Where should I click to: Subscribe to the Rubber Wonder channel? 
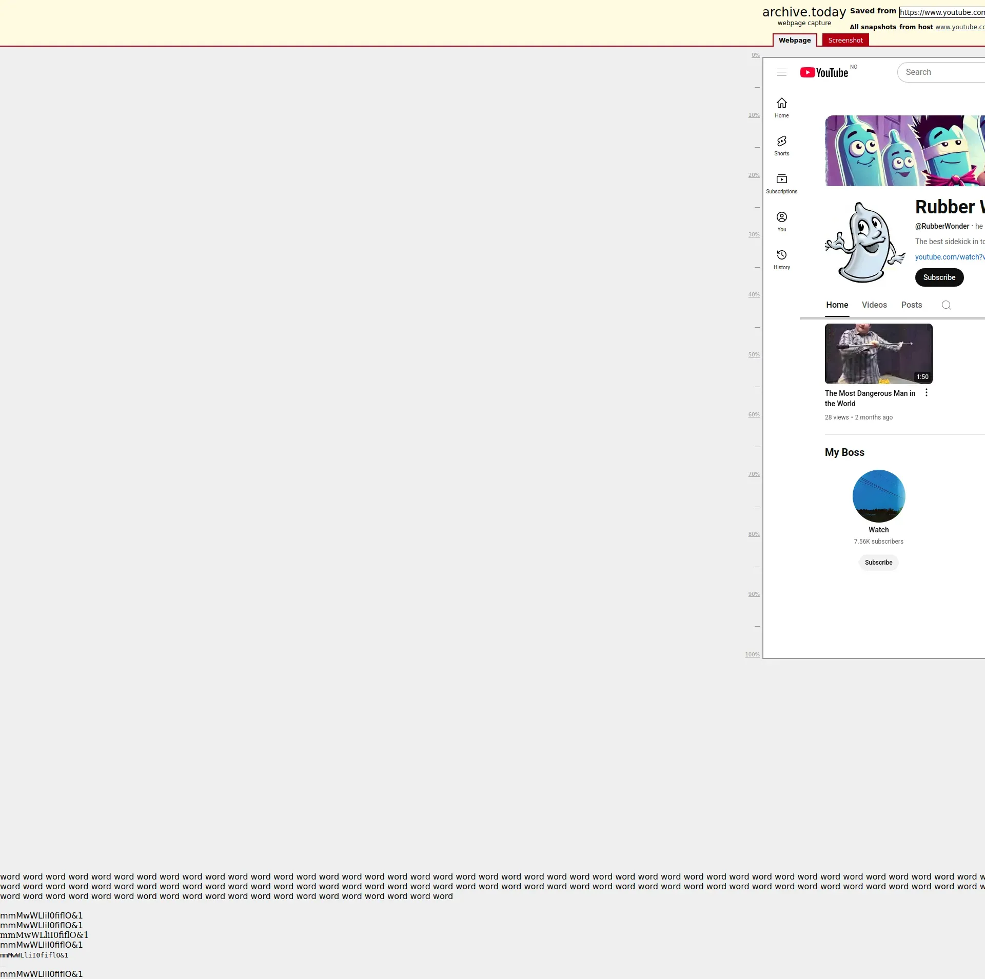pyautogui.click(x=939, y=277)
